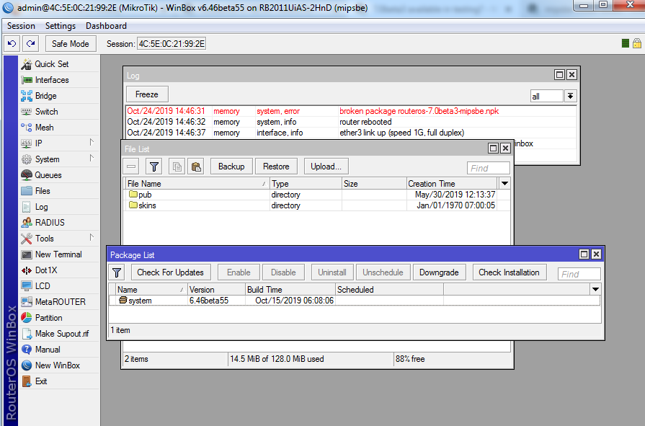The image size is (645, 426).
Task: Open the Package List columns dropdown arrow
Action: coord(595,290)
